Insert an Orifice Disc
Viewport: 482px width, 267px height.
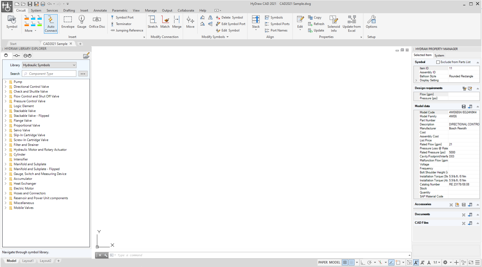point(97,22)
